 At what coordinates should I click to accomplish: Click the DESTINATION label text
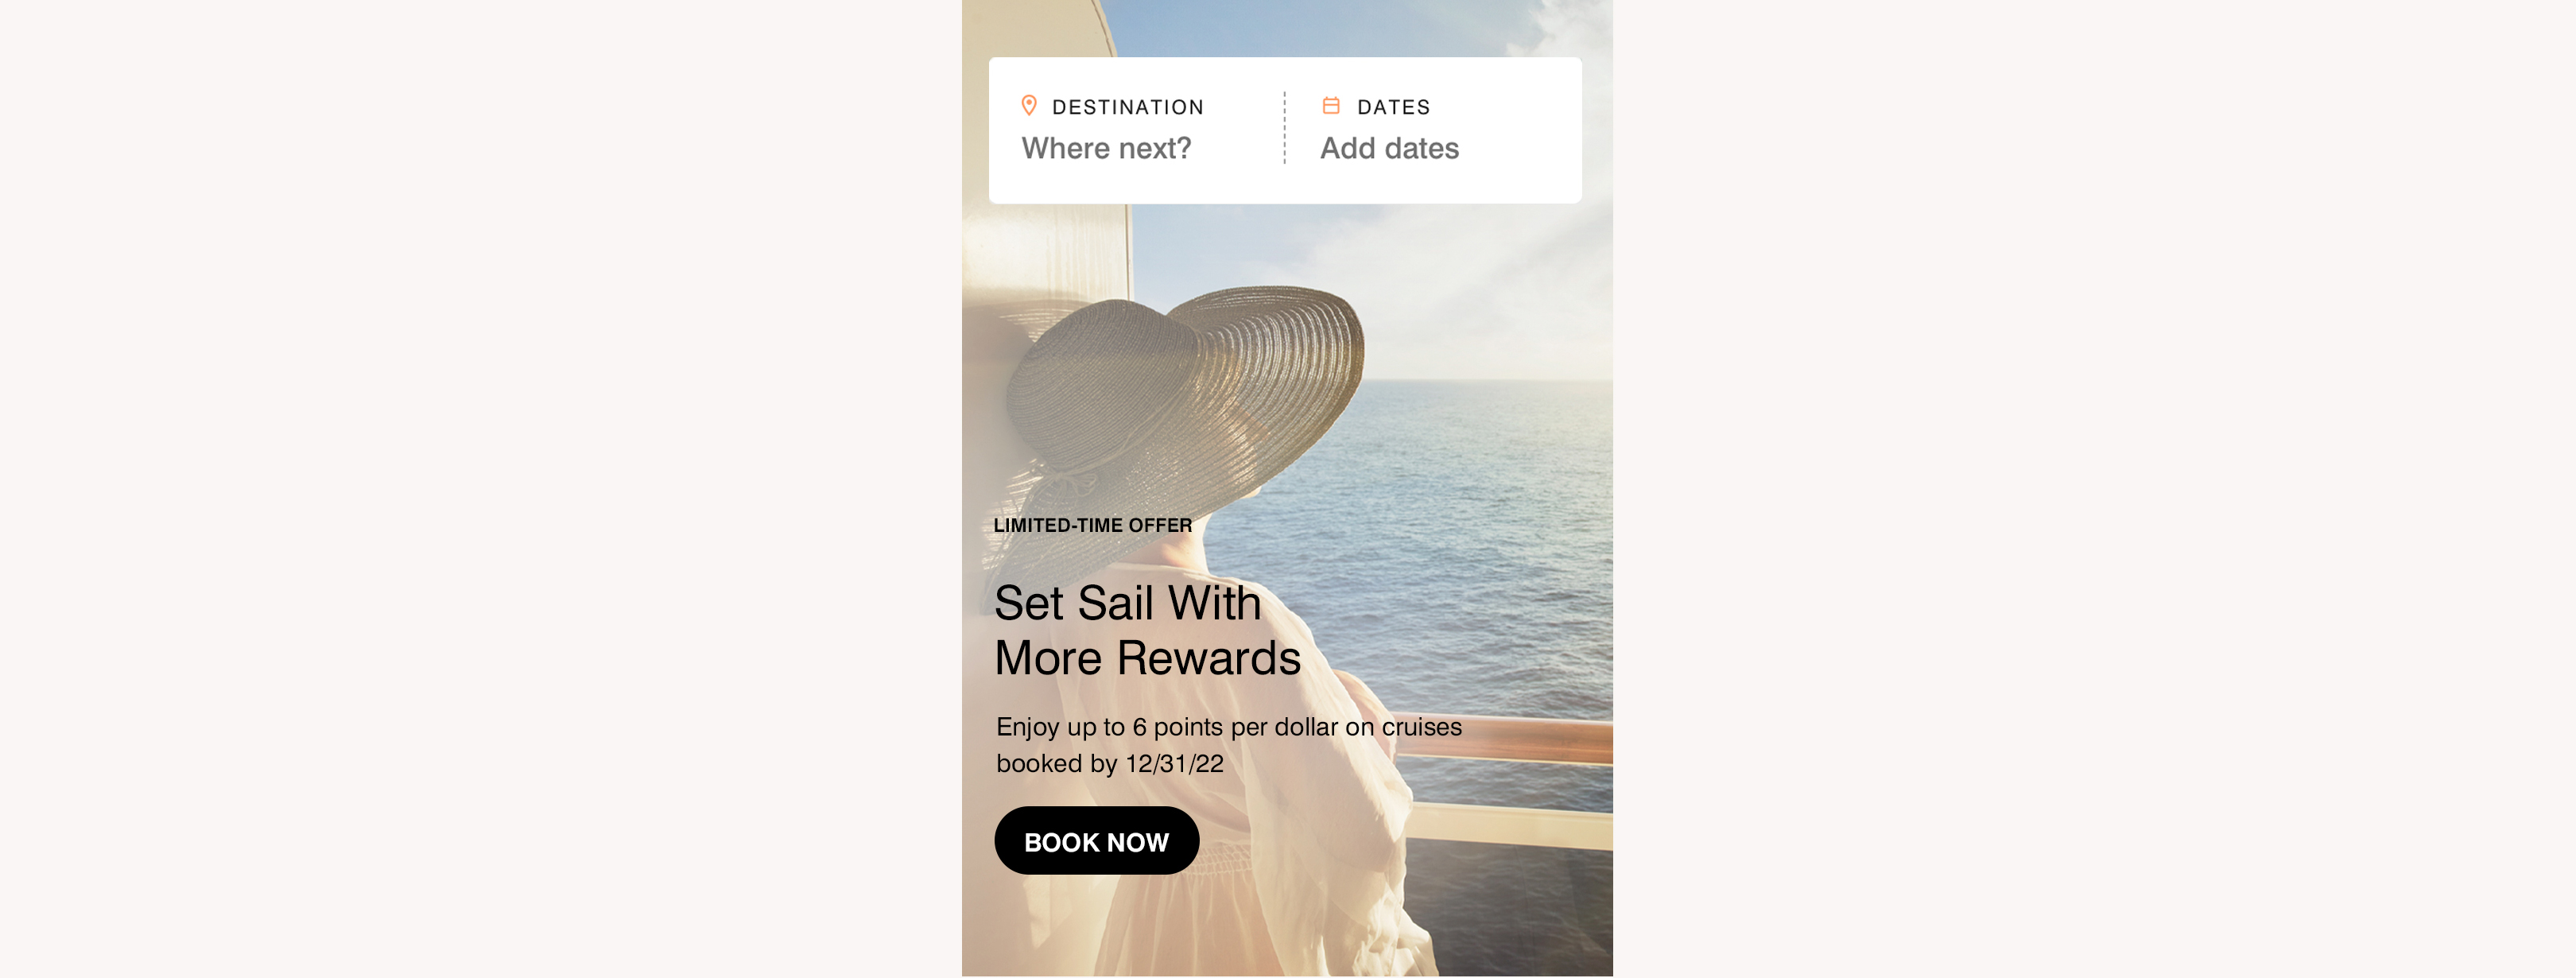(1128, 107)
